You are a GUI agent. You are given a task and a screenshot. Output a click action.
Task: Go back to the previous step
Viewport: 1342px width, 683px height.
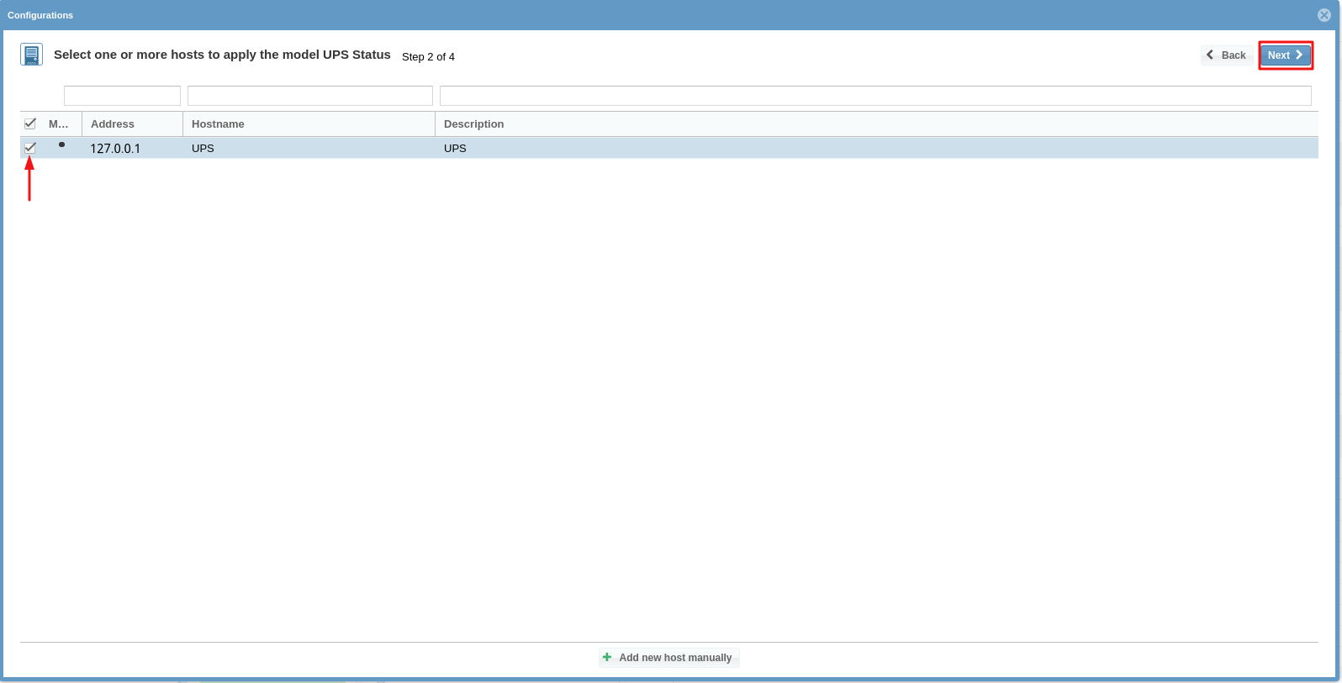tap(1226, 55)
